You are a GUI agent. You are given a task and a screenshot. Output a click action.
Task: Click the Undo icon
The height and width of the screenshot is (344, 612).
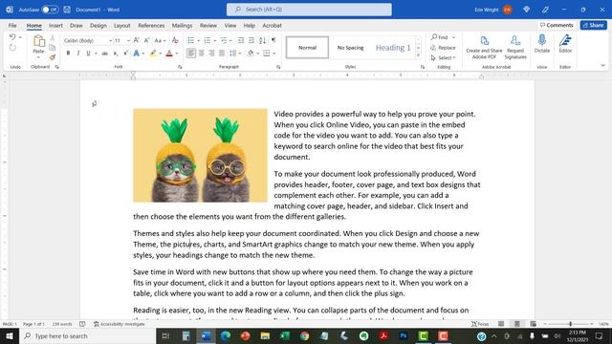[x=12, y=37]
